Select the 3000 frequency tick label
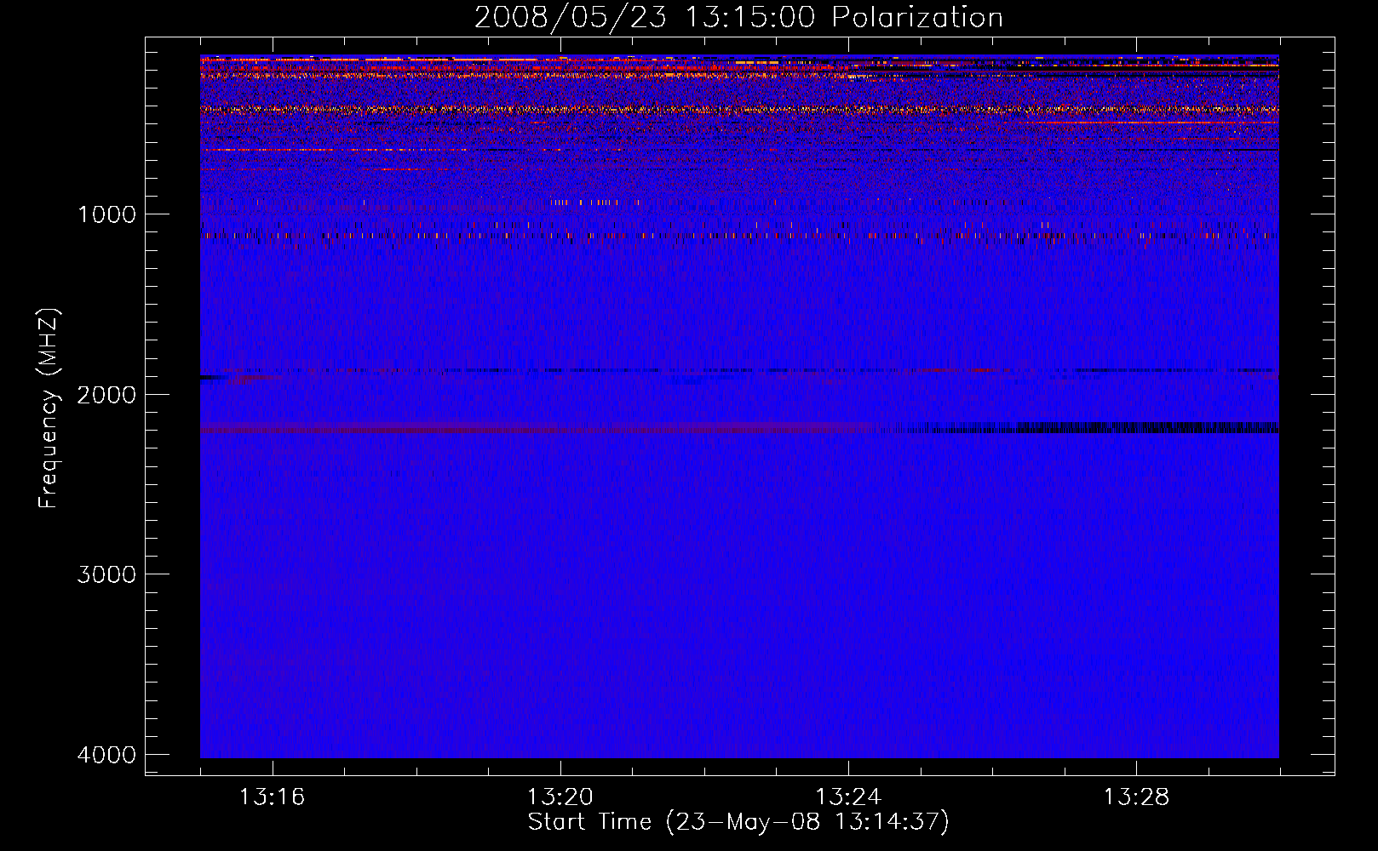The image size is (1378, 851). click(107, 574)
